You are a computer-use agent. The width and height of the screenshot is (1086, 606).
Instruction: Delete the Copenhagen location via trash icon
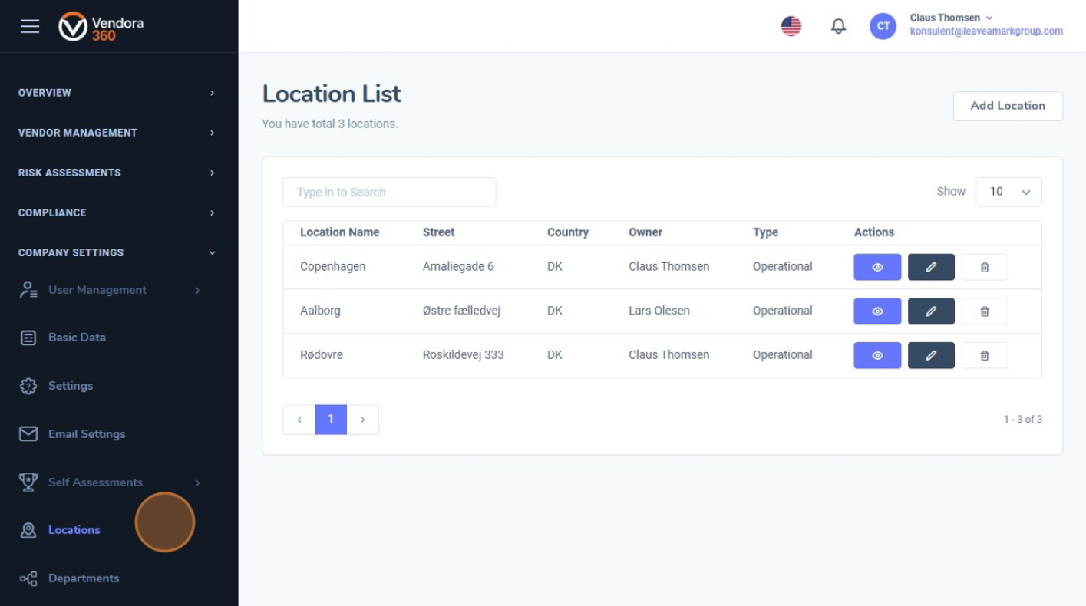pos(984,267)
